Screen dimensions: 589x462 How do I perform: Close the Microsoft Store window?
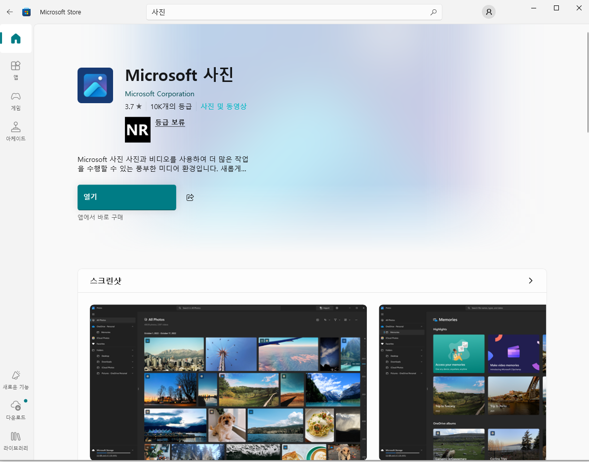point(579,8)
